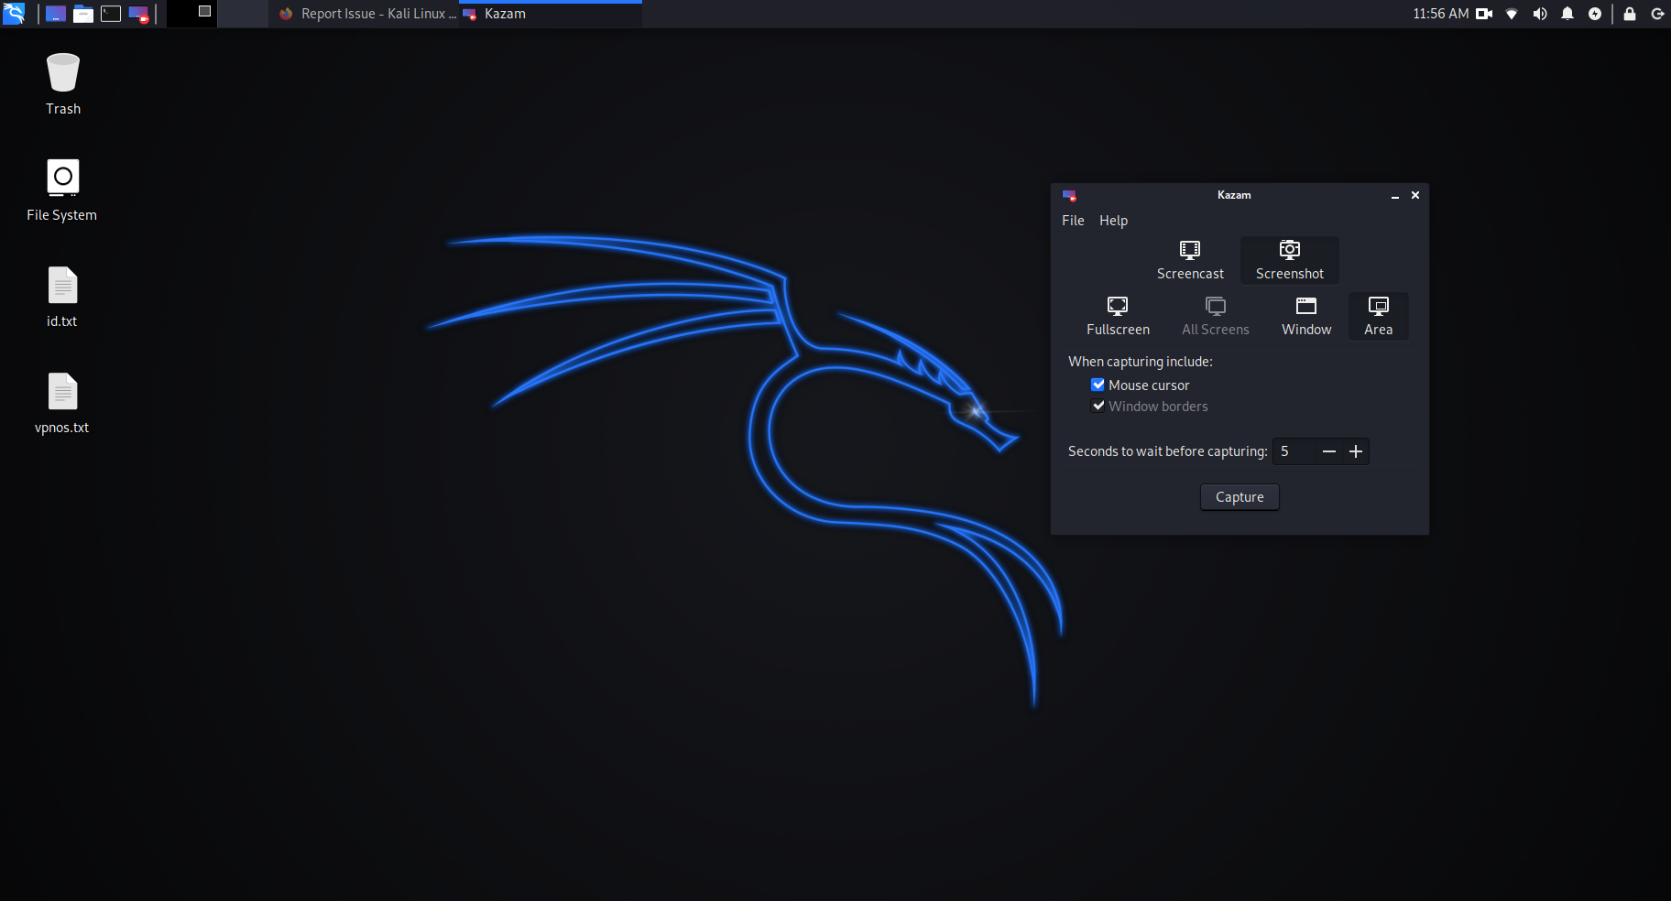Click the lock screen padlock icon

pyautogui.click(x=1630, y=14)
